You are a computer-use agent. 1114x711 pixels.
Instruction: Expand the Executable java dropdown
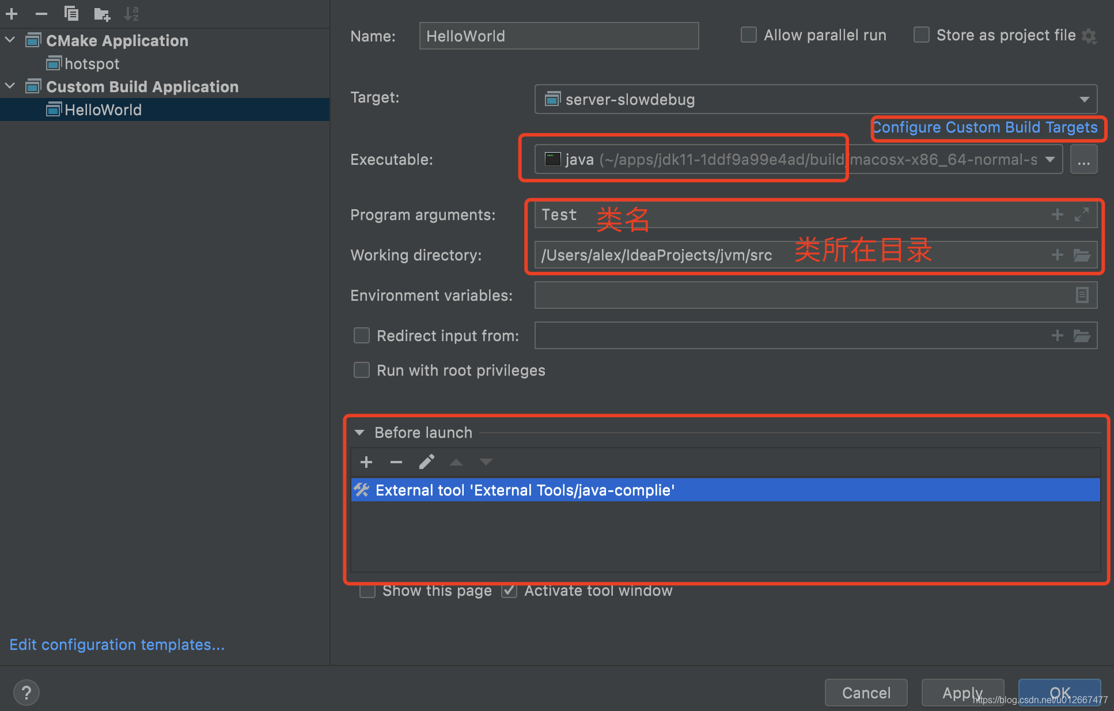pos(1051,160)
